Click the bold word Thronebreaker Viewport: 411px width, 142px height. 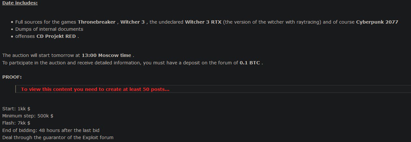(97, 22)
